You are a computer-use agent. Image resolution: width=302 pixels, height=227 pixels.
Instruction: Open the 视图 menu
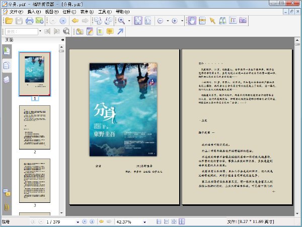(52, 12)
